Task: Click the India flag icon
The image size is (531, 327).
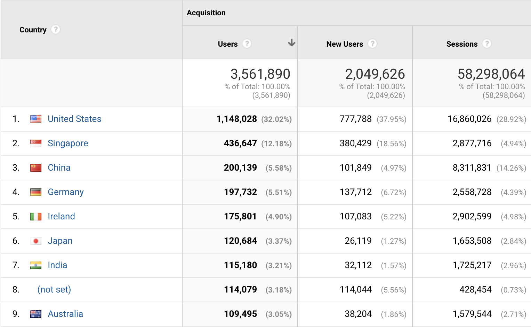Action: (x=36, y=265)
